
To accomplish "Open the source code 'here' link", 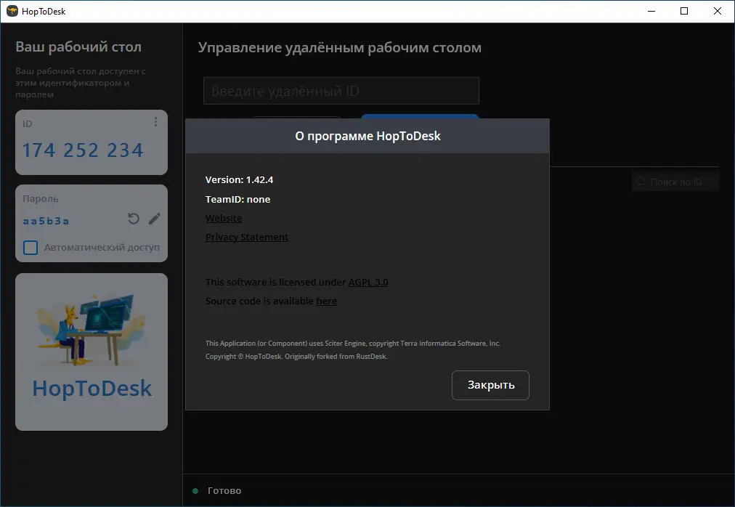I will tap(326, 301).
